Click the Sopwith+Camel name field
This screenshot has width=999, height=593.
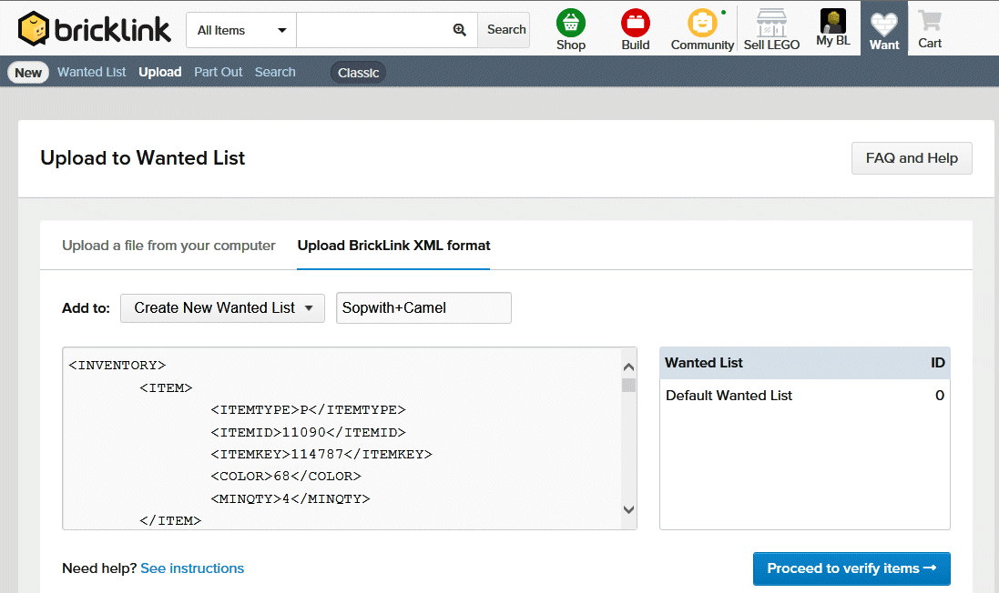pyautogui.click(x=423, y=308)
